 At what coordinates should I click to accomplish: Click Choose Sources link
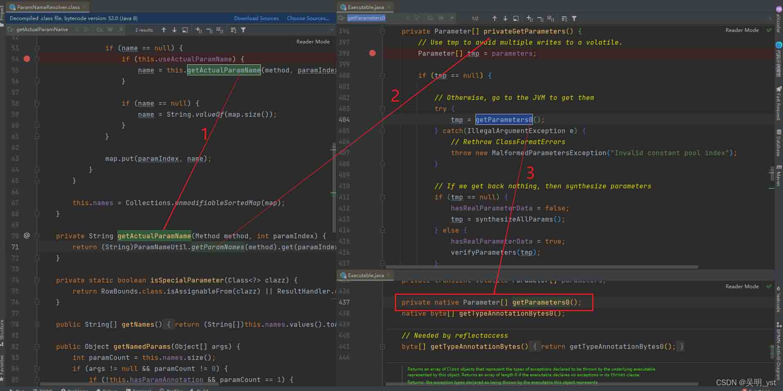(308, 18)
